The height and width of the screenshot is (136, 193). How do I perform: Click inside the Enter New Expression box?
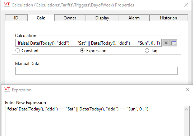pos(95,121)
